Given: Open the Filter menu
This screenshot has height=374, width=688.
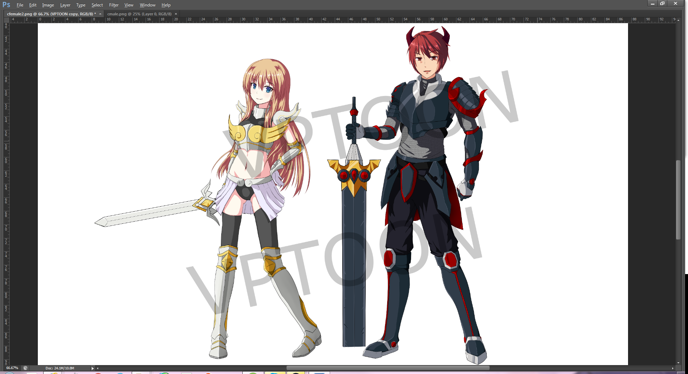Looking at the screenshot, I should (x=114, y=5).
